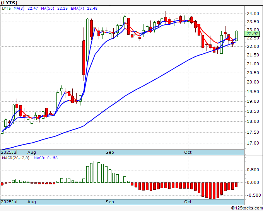Select the 22.29 MA(50) value
Screen dimensions: 263x211
62,9
